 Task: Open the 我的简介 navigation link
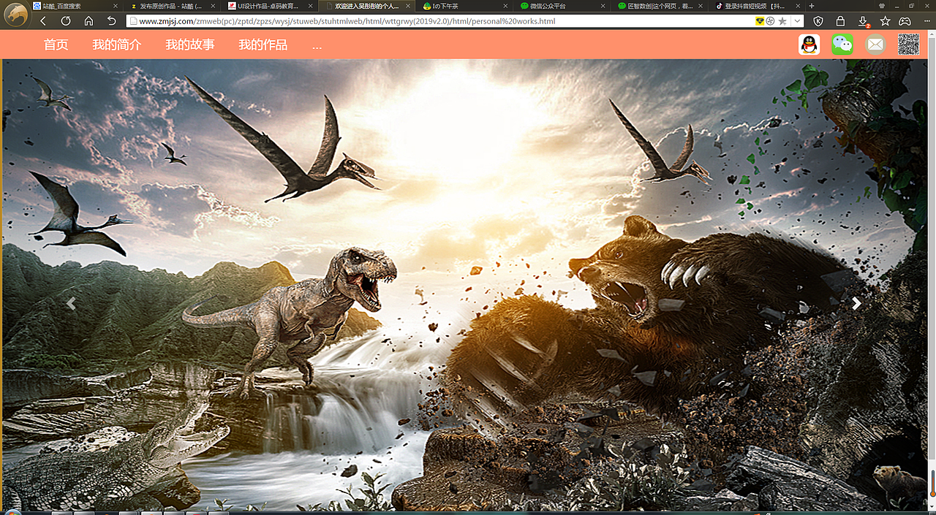pyautogui.click(x=117, y=45)
